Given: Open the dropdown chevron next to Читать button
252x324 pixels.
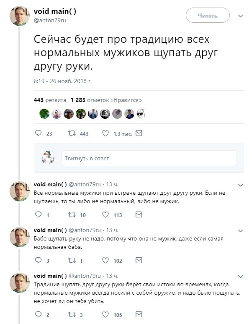Looking at the screenshot, I should point(240,16).
